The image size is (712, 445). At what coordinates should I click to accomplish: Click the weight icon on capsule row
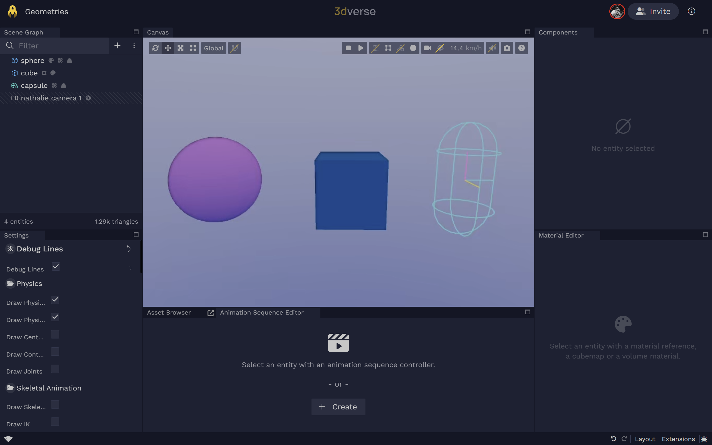pyautogui.click(x=63, y=86)
